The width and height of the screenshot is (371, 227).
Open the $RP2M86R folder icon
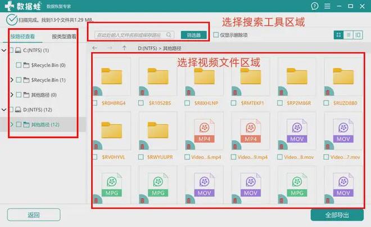[297, 77]
